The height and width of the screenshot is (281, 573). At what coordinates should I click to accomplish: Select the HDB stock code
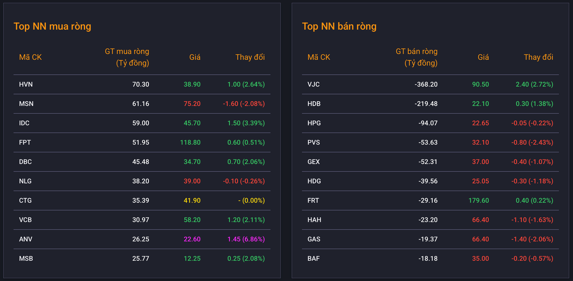314,104
